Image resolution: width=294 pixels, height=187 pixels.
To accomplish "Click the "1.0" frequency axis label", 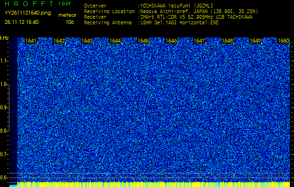I will pyautogui.click(x=4, y=84).
